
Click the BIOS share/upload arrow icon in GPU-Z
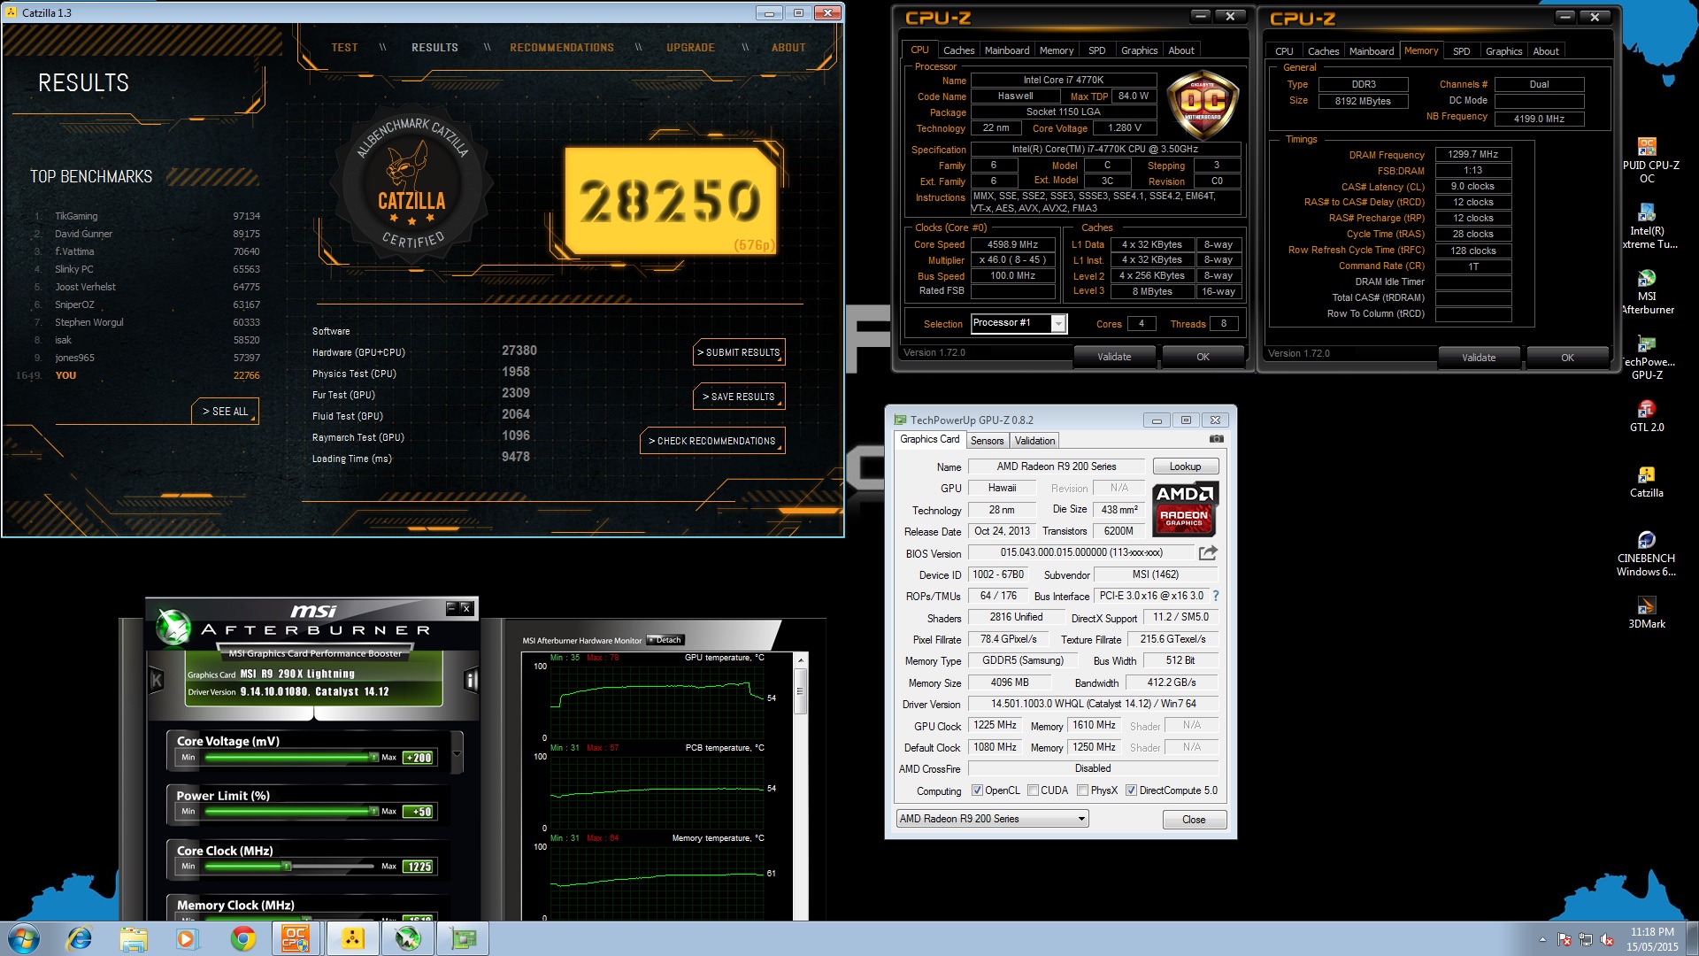tap(1208, 552)
